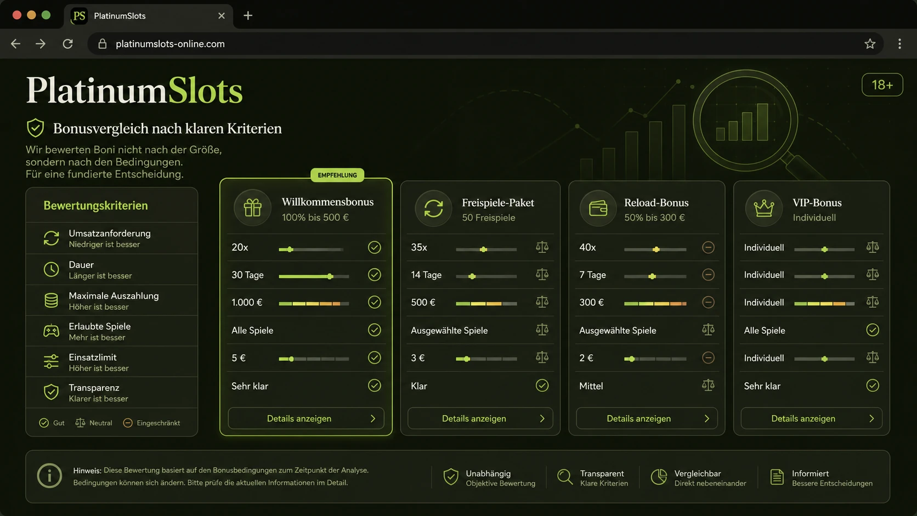
Task: Click the Neutral scales icon in the legend
Action: (80, 423)
